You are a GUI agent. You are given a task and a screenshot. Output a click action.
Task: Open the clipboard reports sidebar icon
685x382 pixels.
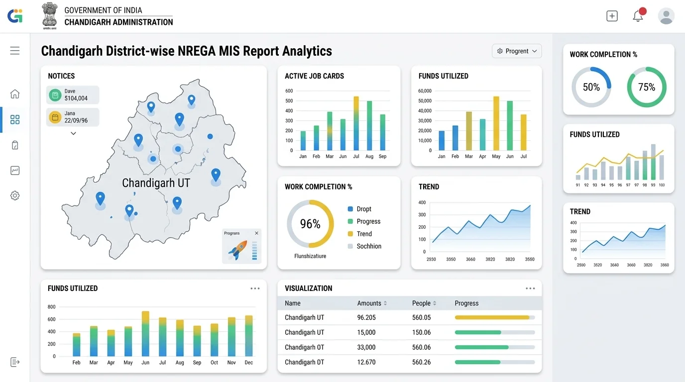click(x=15, y=145)
